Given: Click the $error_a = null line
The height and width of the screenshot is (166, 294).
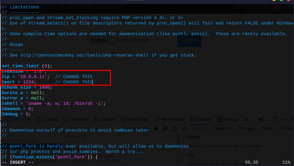Looking at the screenshot, I should click(x=23, y=98).
